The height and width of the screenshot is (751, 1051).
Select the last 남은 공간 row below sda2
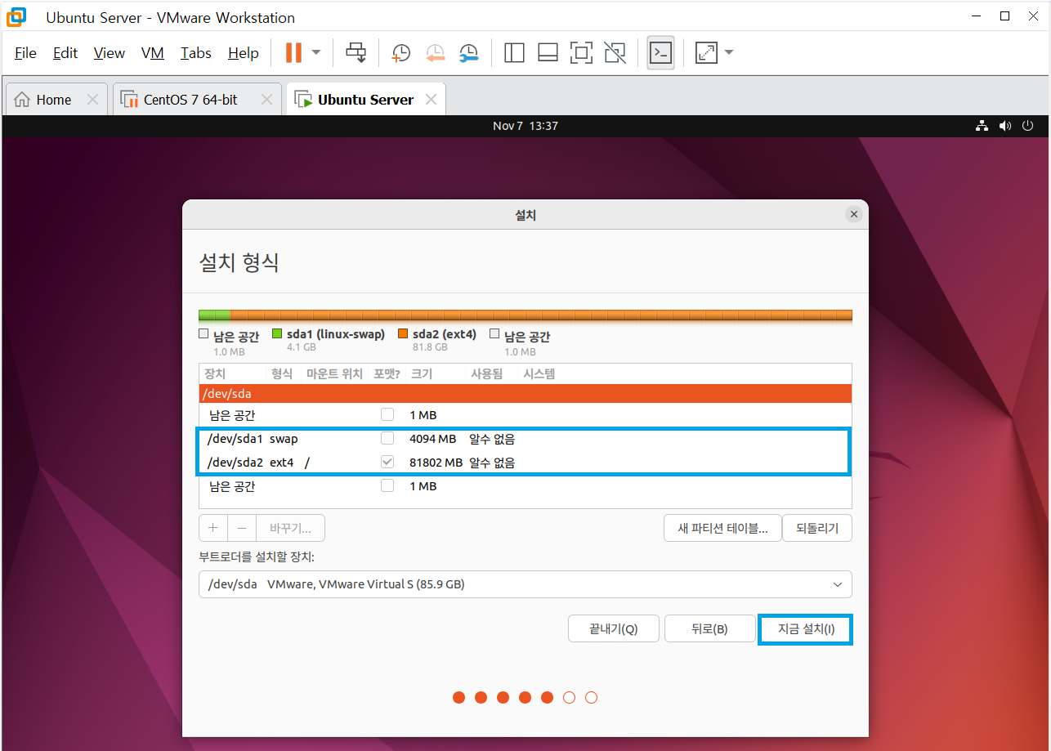(x=525, y=486)
